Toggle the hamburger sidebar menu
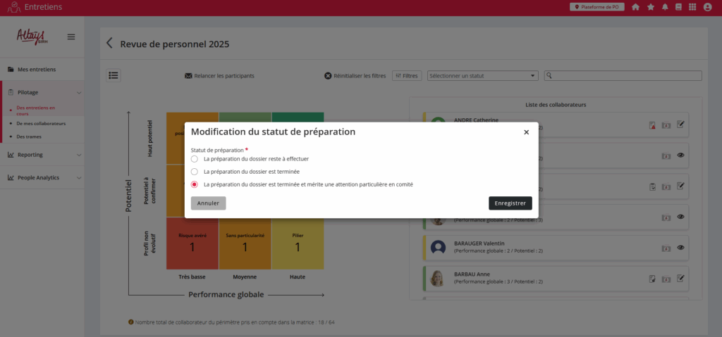Screen dimensions: 722x337 (71, 37)
